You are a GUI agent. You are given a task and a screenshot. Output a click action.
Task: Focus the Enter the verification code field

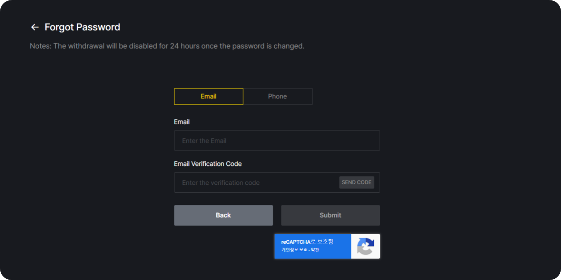pos(256,182)
